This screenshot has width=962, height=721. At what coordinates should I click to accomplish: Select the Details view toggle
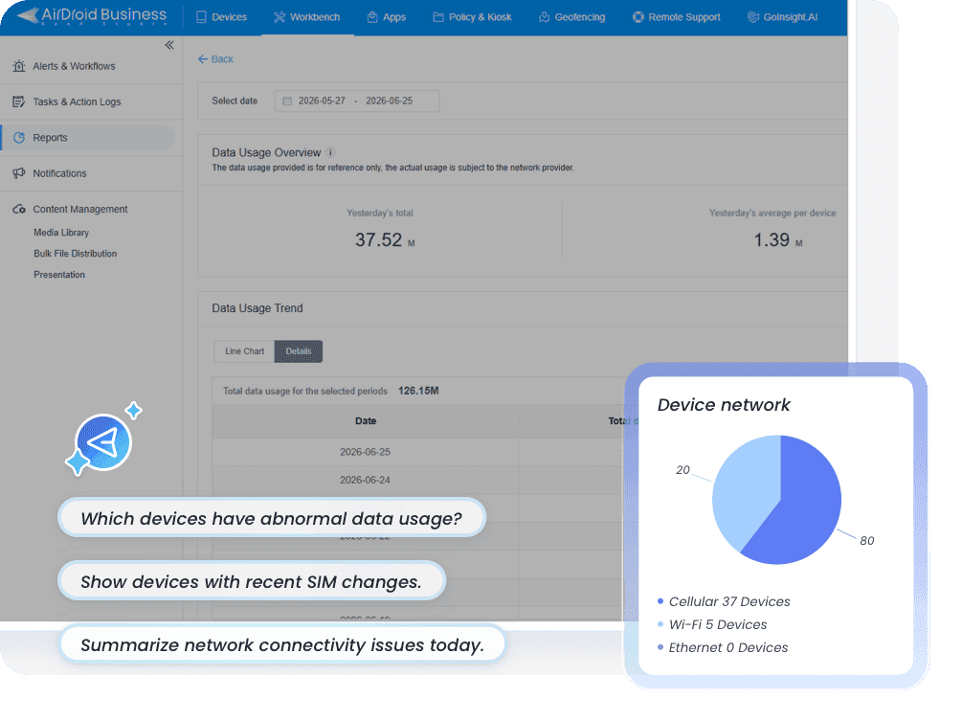tap(298, 351)
